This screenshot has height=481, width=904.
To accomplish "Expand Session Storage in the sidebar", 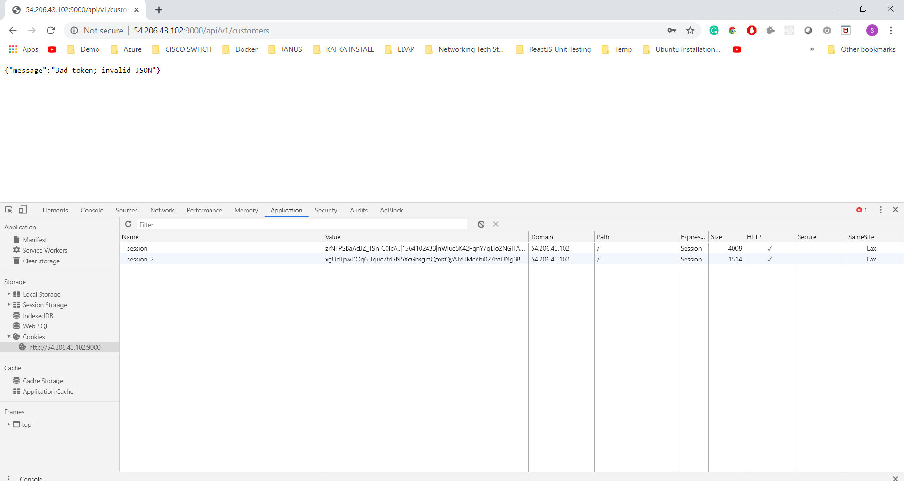I will (x=8, y=305).
